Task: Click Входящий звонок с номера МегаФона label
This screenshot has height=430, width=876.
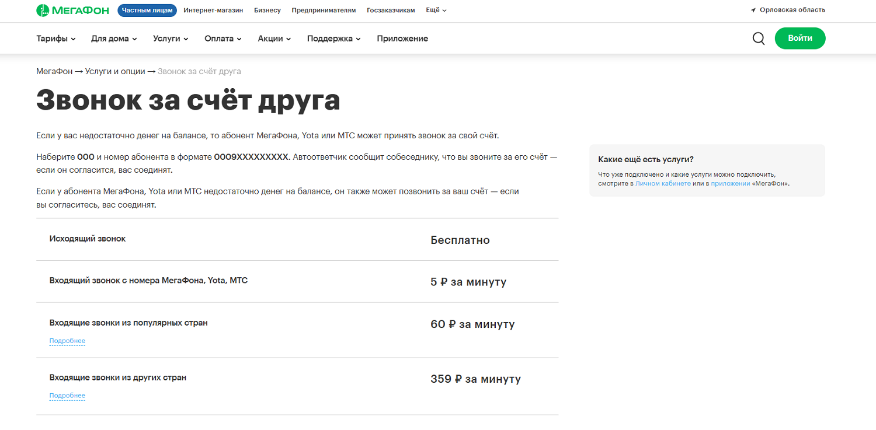Action: pyautogui.click(x=148, y=281)
